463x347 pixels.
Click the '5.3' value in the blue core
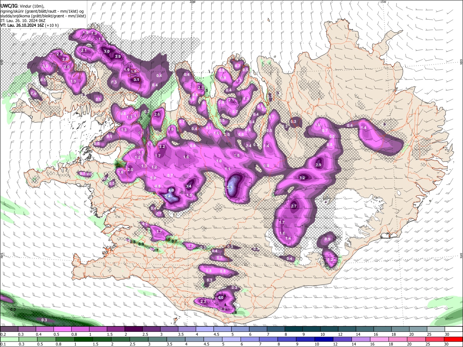point(229,187)
